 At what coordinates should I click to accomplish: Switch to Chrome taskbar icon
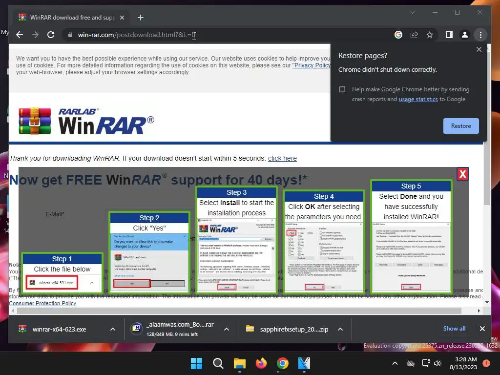282,363
